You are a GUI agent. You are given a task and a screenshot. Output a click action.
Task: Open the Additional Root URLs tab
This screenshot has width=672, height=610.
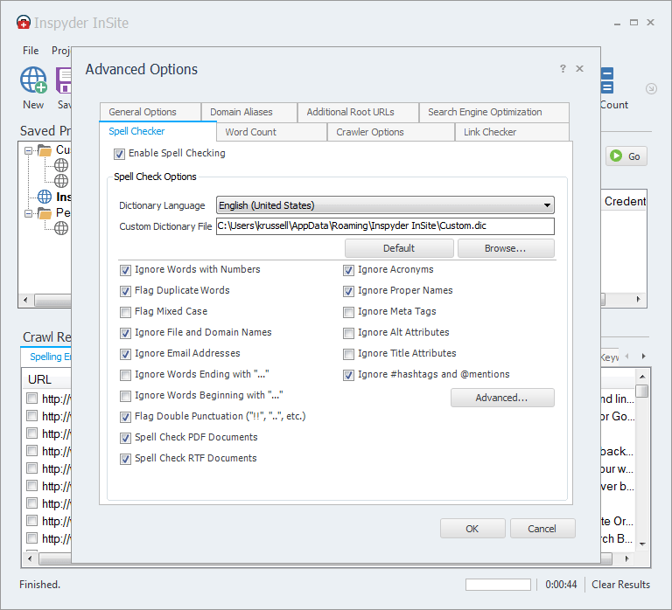tap(358, 112)
